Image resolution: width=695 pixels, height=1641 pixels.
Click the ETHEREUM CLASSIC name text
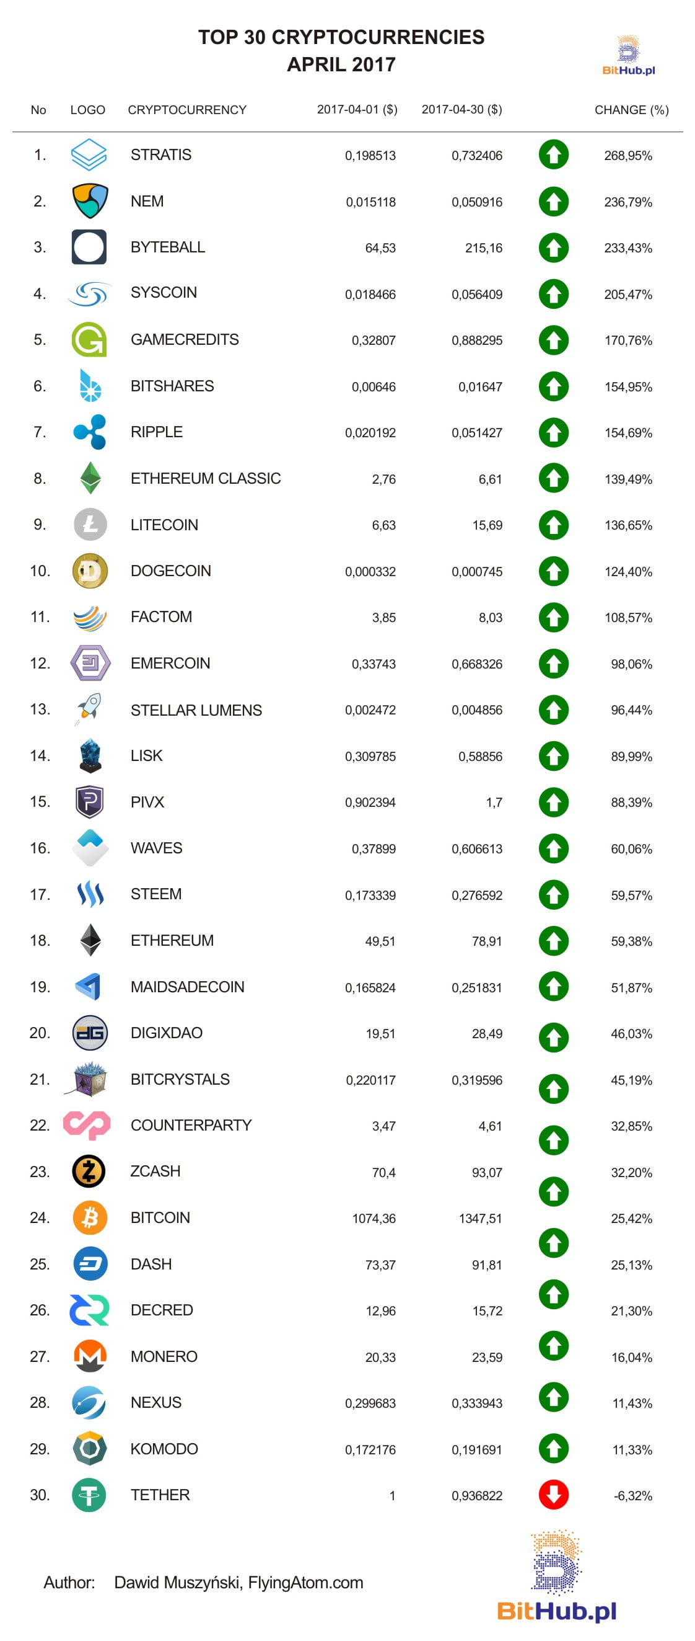pyautogui.click(x=206, y=478)
